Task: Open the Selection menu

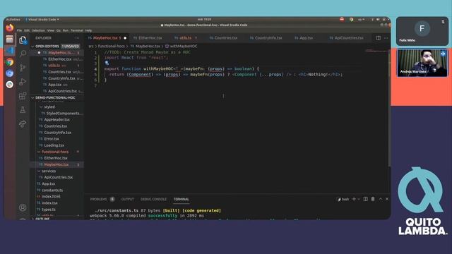Action: 38,30
